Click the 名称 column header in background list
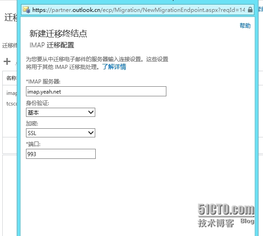 (11, 78)
